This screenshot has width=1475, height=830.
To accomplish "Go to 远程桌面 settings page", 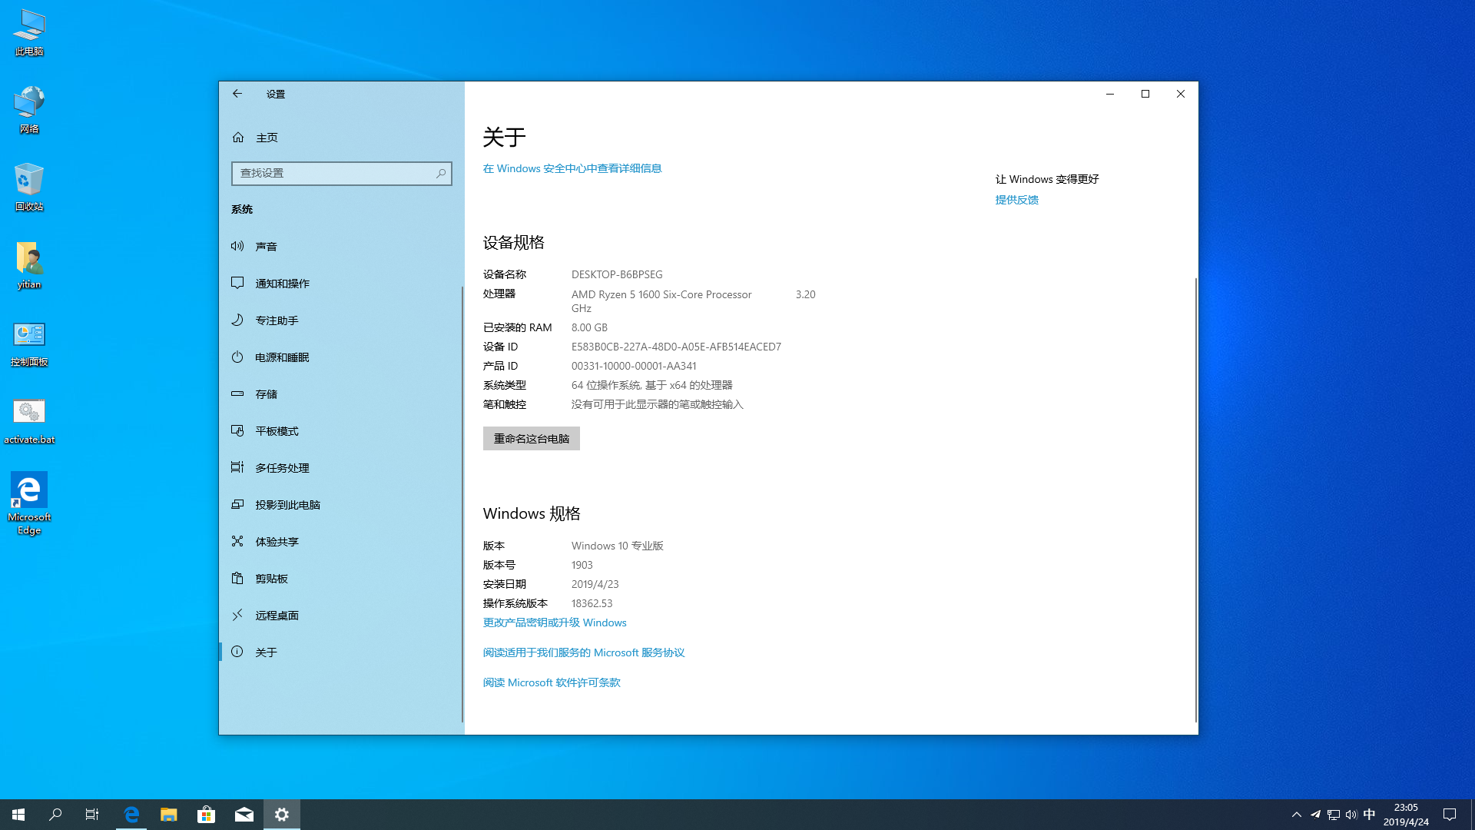I will pyautogui.click(x=341, y=615).
